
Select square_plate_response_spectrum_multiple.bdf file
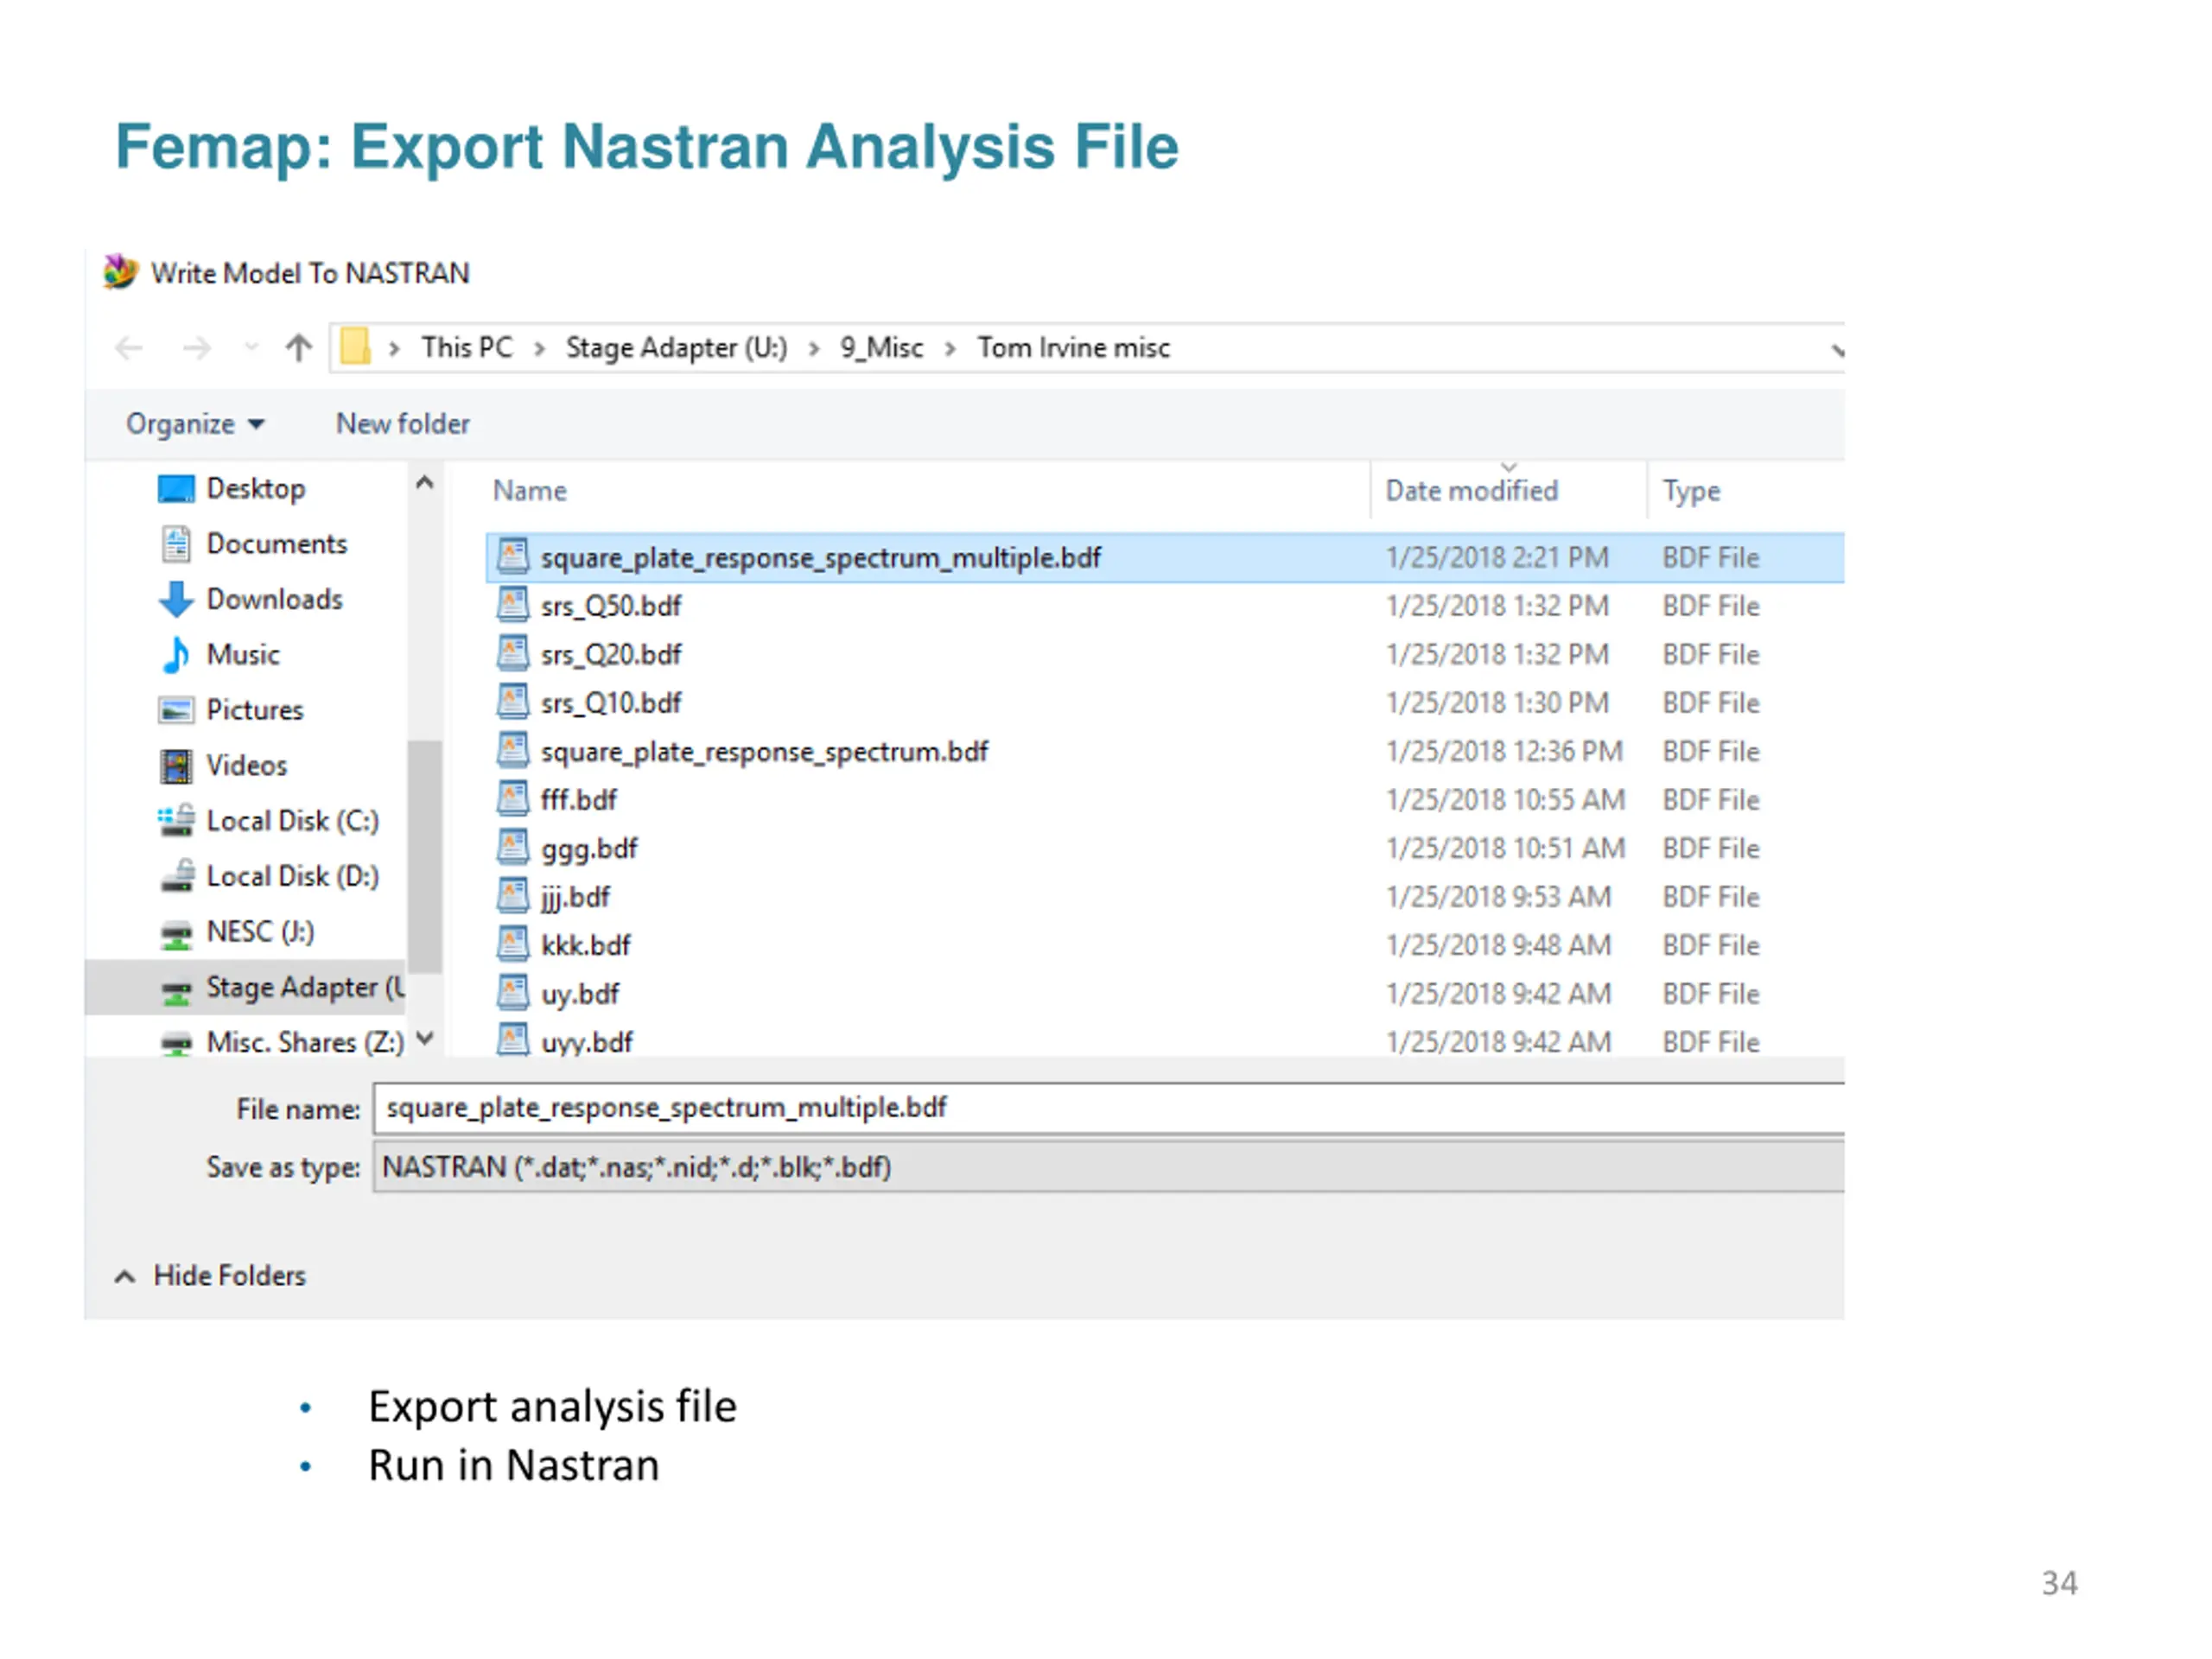click(x=1165, y=558)
